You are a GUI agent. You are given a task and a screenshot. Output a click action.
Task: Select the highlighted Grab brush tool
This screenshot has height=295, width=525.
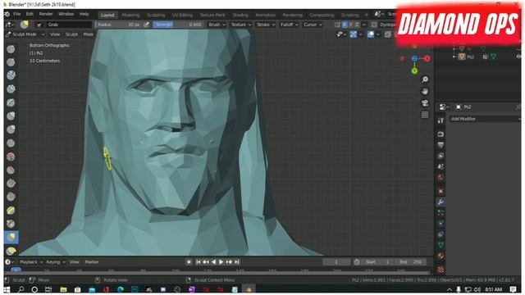pos(11,237)
